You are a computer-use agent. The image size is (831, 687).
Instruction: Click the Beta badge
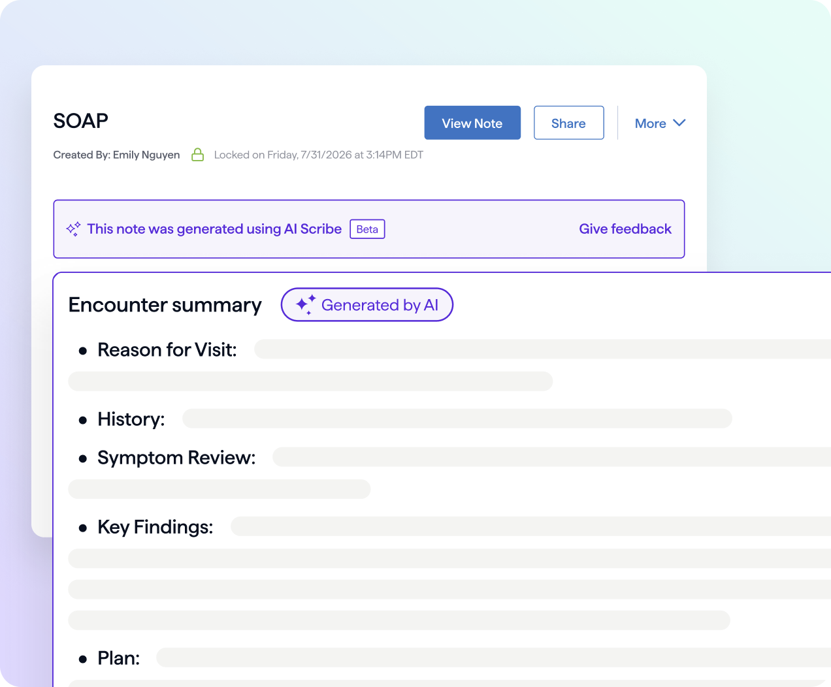click(367, 229)
